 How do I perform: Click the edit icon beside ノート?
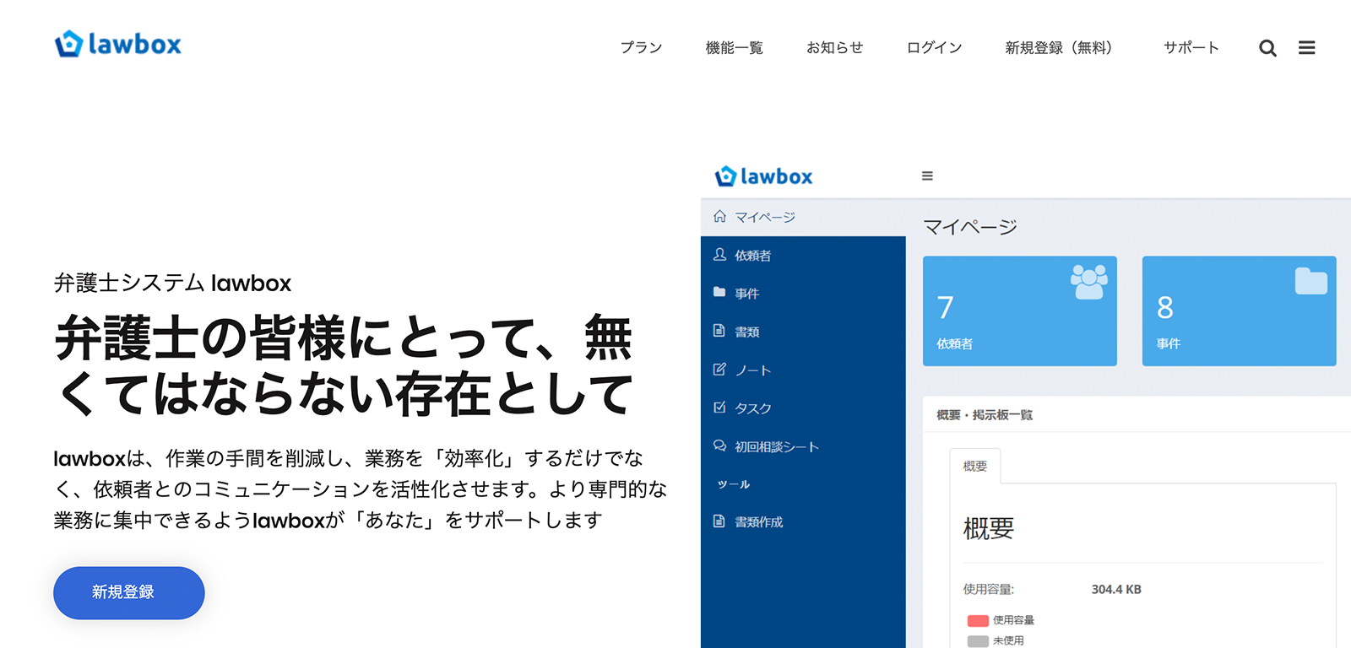[719, 369]
